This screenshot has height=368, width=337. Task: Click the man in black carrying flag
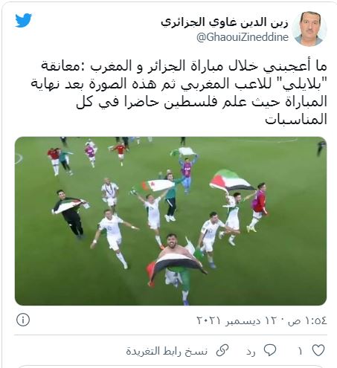(71, 213)
